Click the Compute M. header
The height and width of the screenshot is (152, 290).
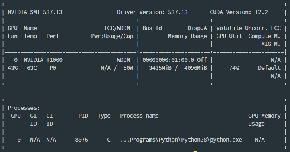coord(264,36)
